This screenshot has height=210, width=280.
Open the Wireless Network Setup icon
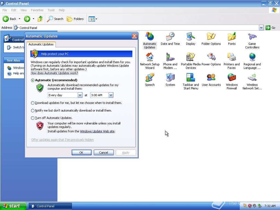coord(252,81)
